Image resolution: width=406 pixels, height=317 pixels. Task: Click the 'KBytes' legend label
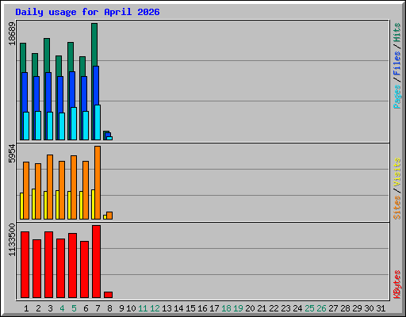pyautogui.click(x=397, y=285)
